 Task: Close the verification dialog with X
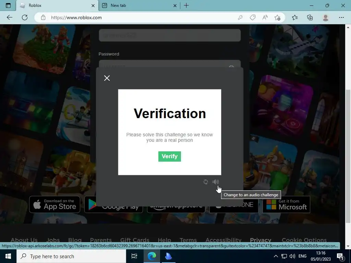pos(107,78)
